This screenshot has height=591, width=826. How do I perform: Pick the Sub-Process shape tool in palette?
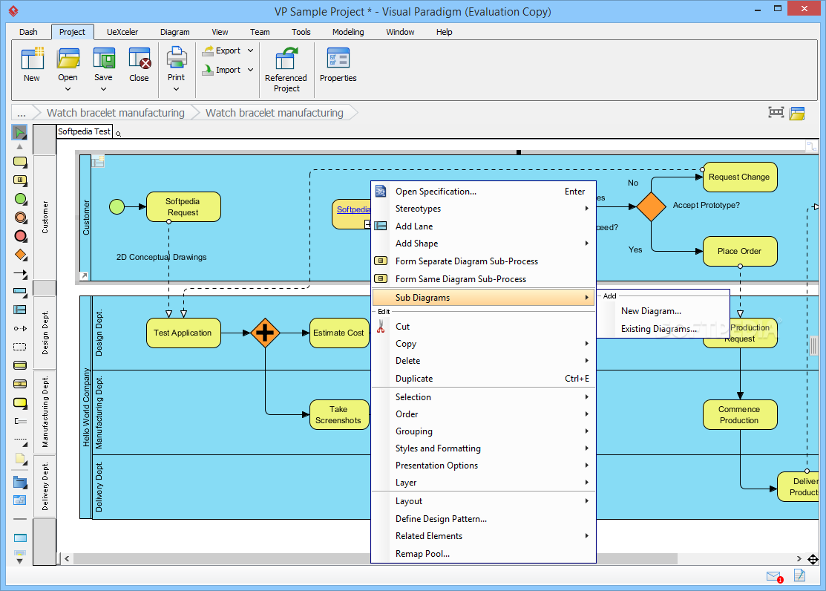tap(20, 180)
